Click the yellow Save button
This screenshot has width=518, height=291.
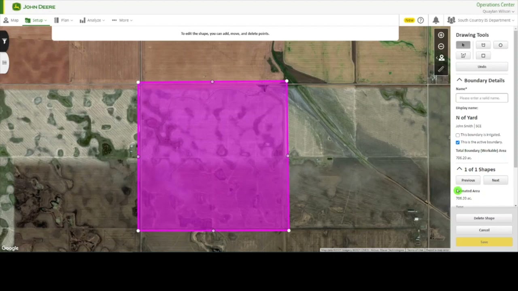[x=484, y=242]
